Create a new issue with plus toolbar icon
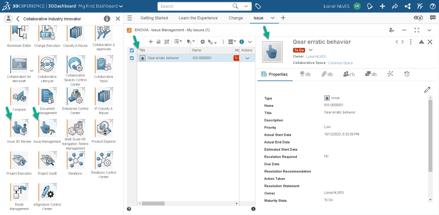439x215 pixels. [x=150, y=42]
